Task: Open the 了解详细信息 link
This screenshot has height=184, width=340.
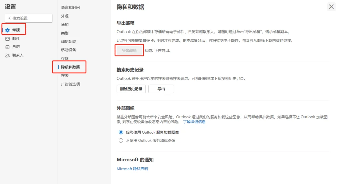Action: 194,122
